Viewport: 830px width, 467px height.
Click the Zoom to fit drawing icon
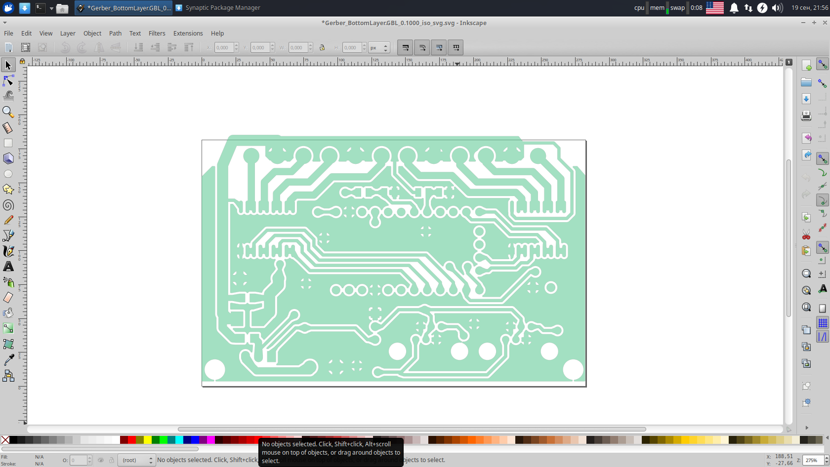806,290
